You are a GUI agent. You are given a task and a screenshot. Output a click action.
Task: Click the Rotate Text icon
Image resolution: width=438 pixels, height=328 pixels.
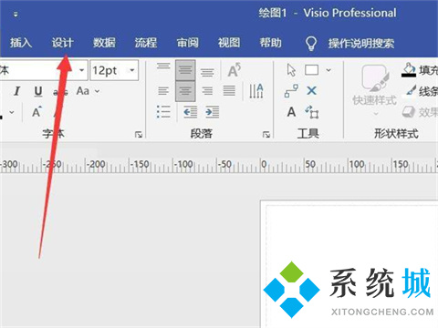[x=234, y=70]
